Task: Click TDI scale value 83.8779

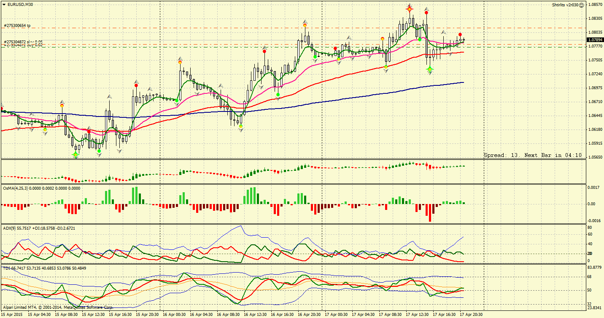Action: point(594,268)
